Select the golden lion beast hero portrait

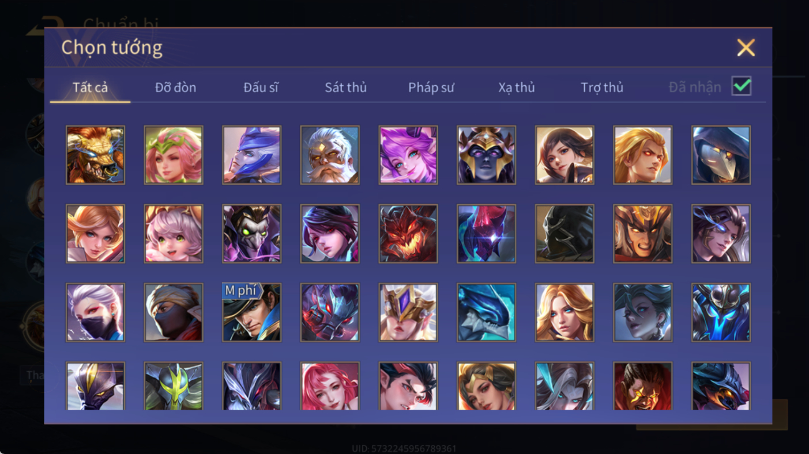click(x=95, y=155)
